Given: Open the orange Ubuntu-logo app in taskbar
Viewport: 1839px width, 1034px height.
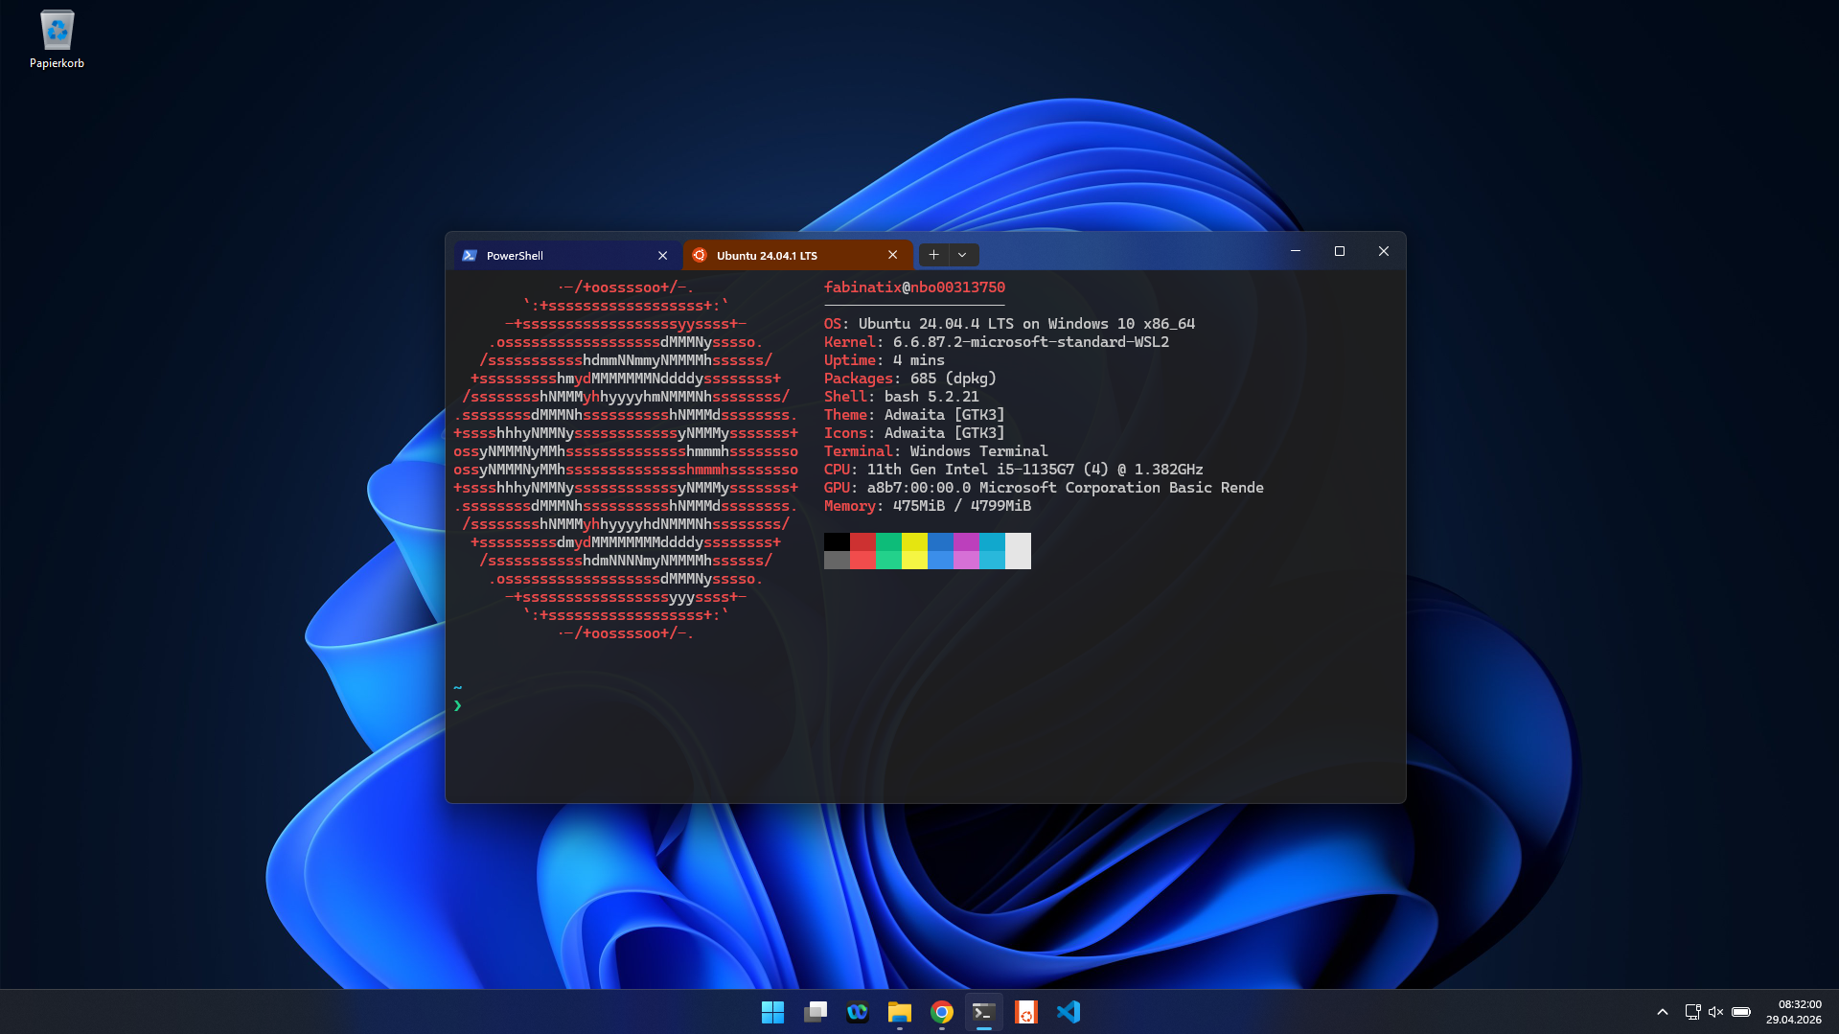Looking at the screenshot, I should [x=1026, y=1012].
